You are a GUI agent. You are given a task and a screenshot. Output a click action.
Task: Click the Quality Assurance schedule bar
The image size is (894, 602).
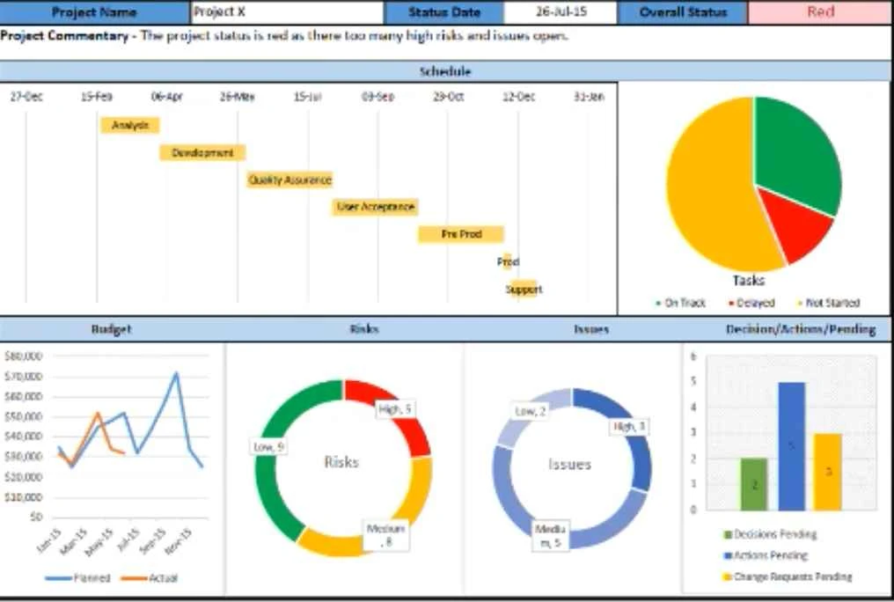289,180
